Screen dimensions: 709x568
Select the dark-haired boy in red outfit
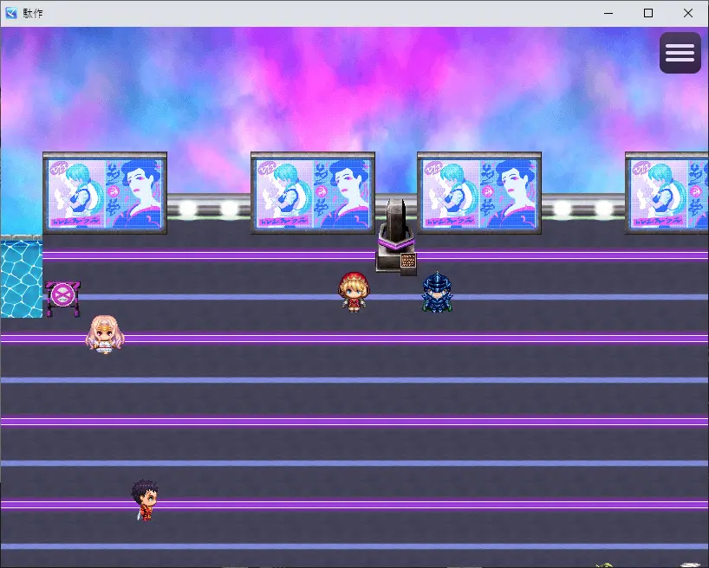pos(144,500)
